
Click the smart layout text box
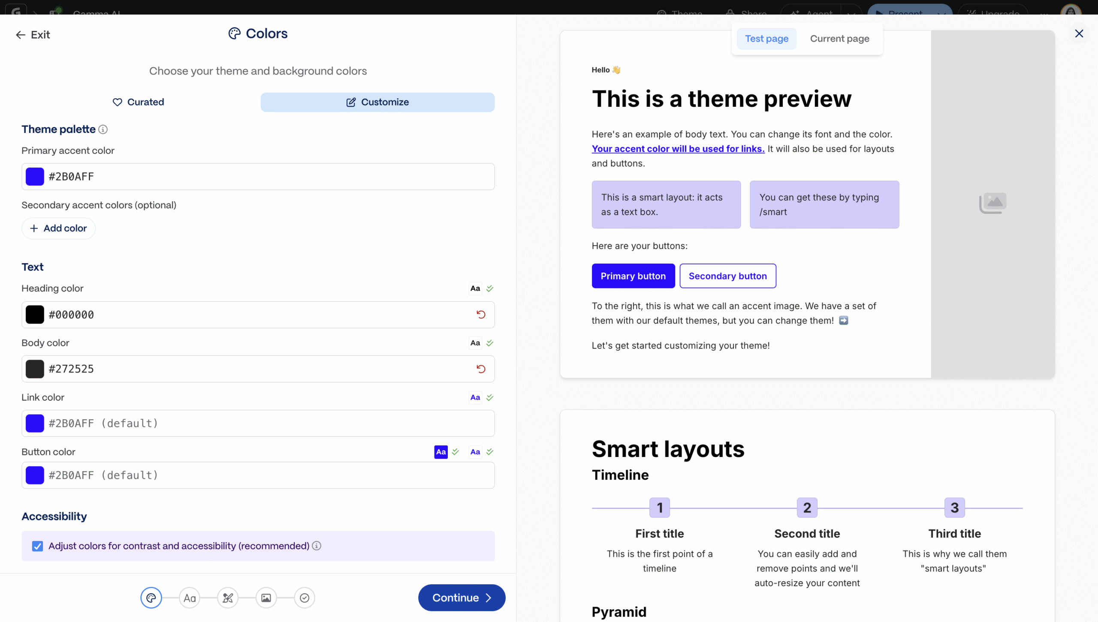666,204
